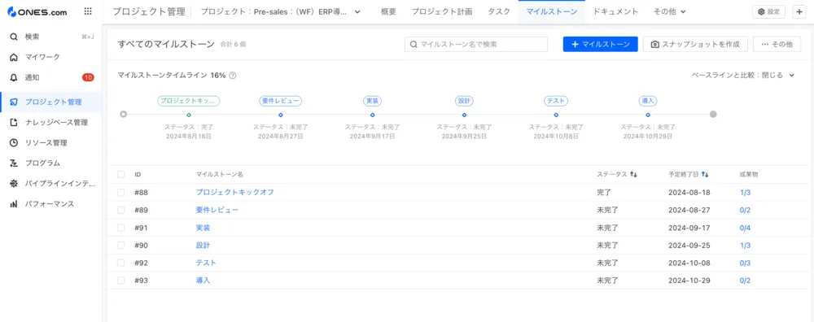
Task: Click the 完了 status cell for #88
Action: click(604, 193)
